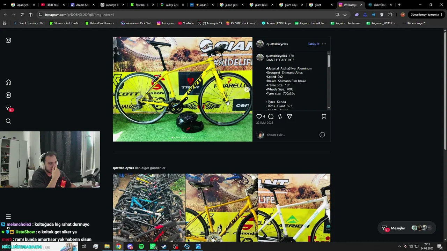Open the 'rahmican - Kick Stat' bookmark
Image resolution: width=447 pixels, height=251 pixels.
coord(137,23)
